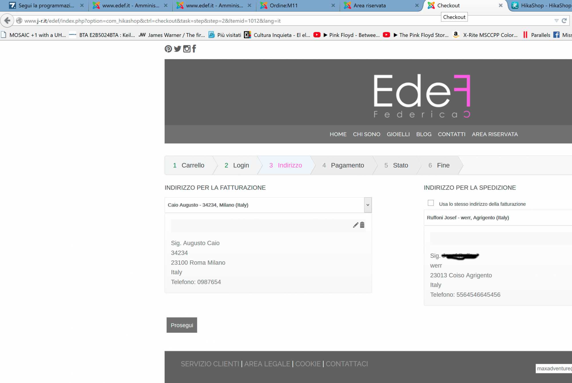
Task: Open the Twitter social icon
Action: coord(177,49)
